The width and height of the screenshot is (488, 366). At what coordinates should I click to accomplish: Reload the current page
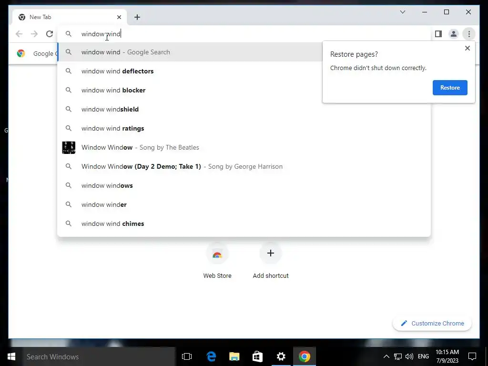50,34
